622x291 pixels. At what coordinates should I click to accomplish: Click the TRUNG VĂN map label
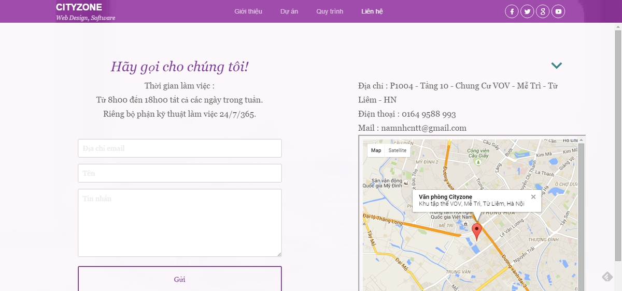point(458,272)
